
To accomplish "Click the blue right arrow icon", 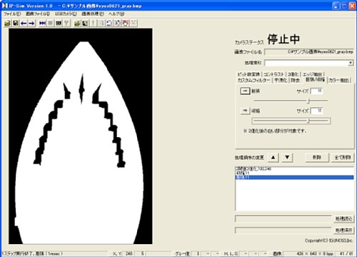I will coord(31,23).
